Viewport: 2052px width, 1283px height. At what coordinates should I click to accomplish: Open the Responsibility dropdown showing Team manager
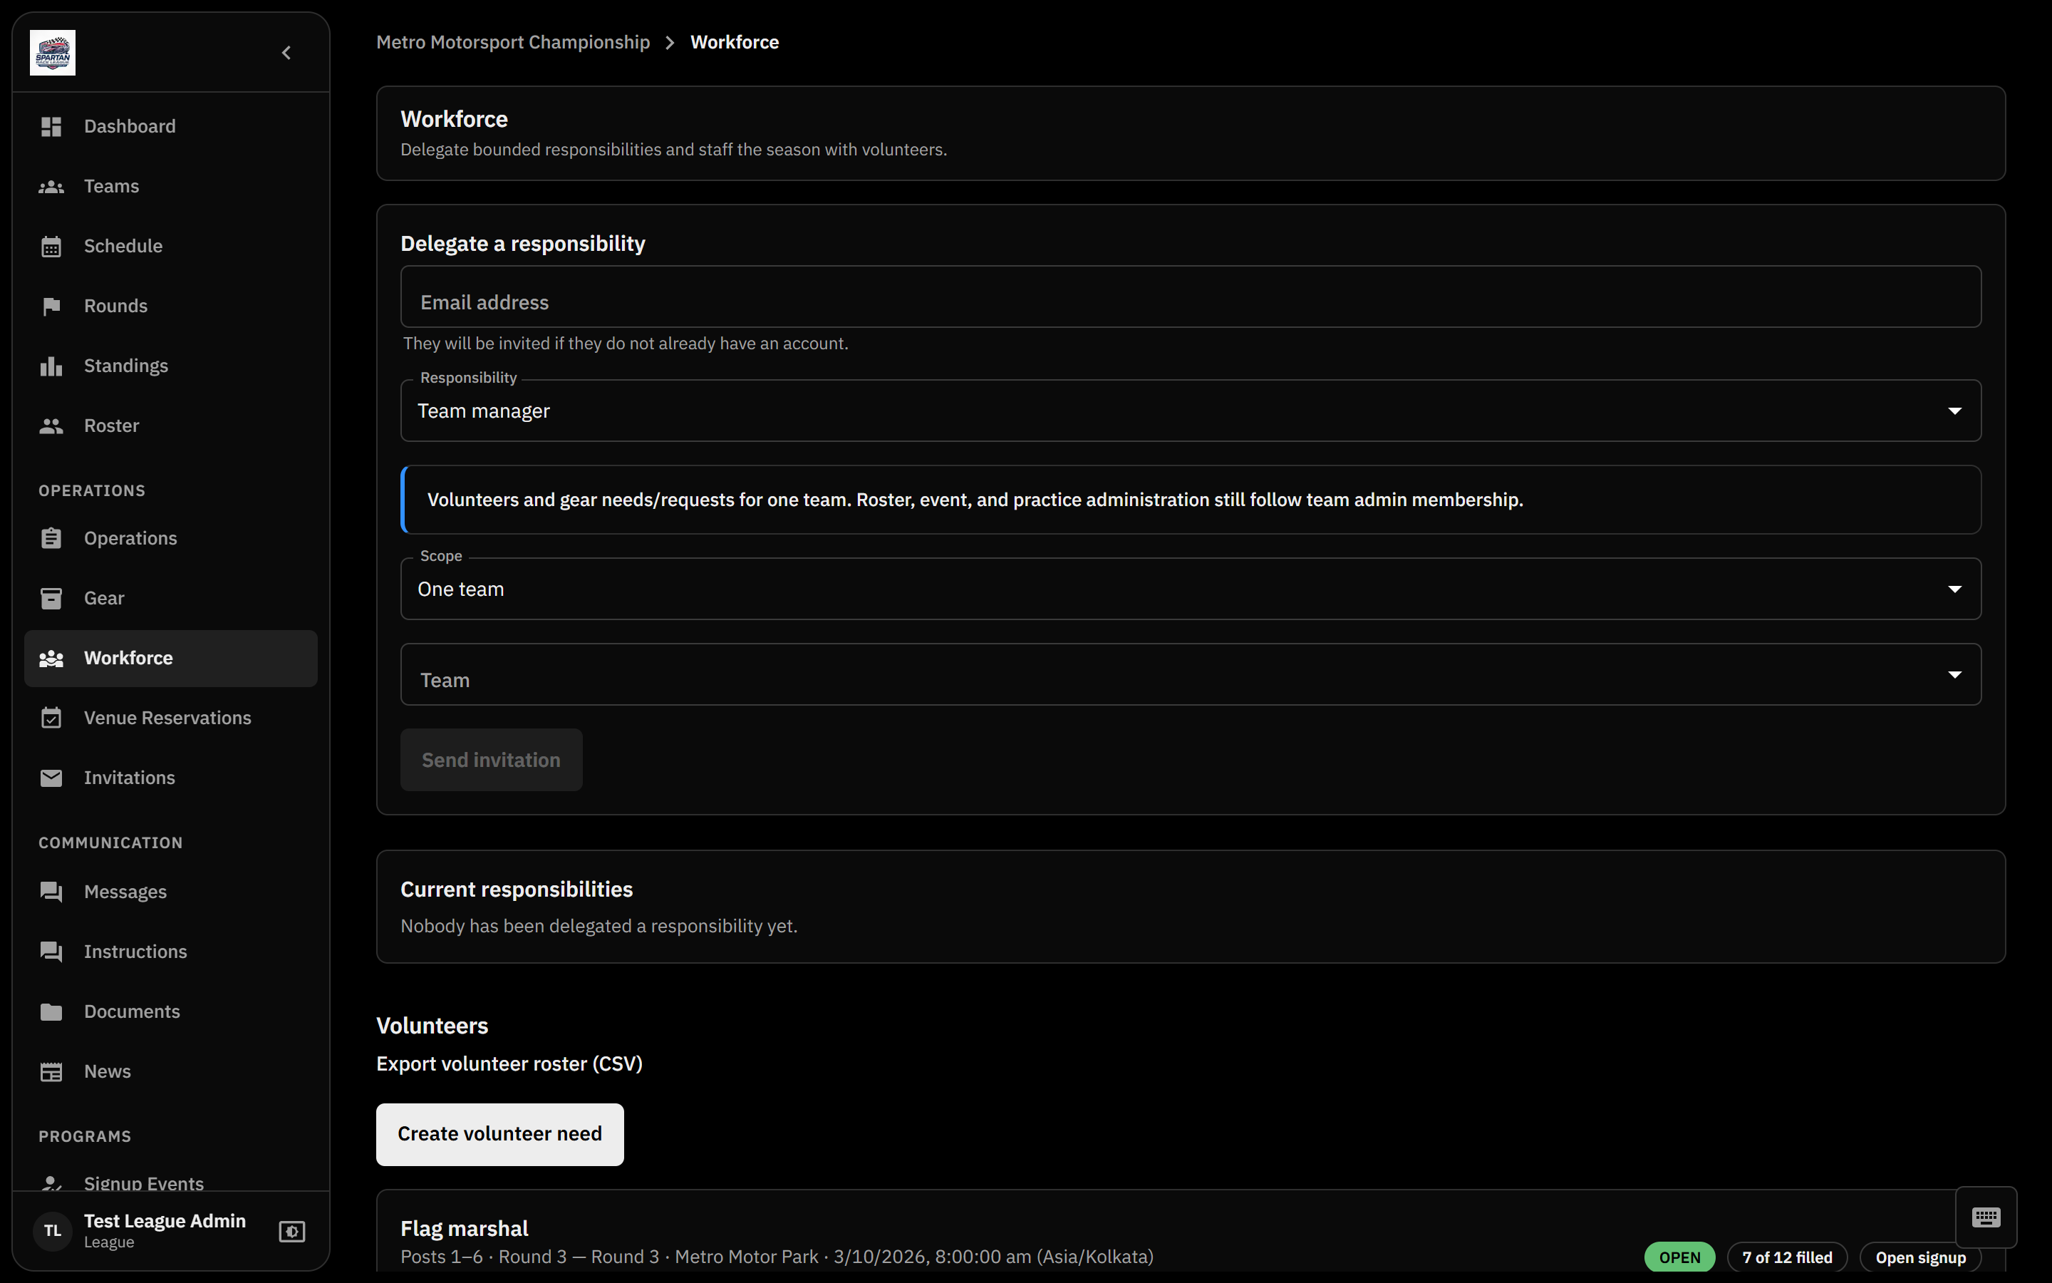coord(1191,411)
